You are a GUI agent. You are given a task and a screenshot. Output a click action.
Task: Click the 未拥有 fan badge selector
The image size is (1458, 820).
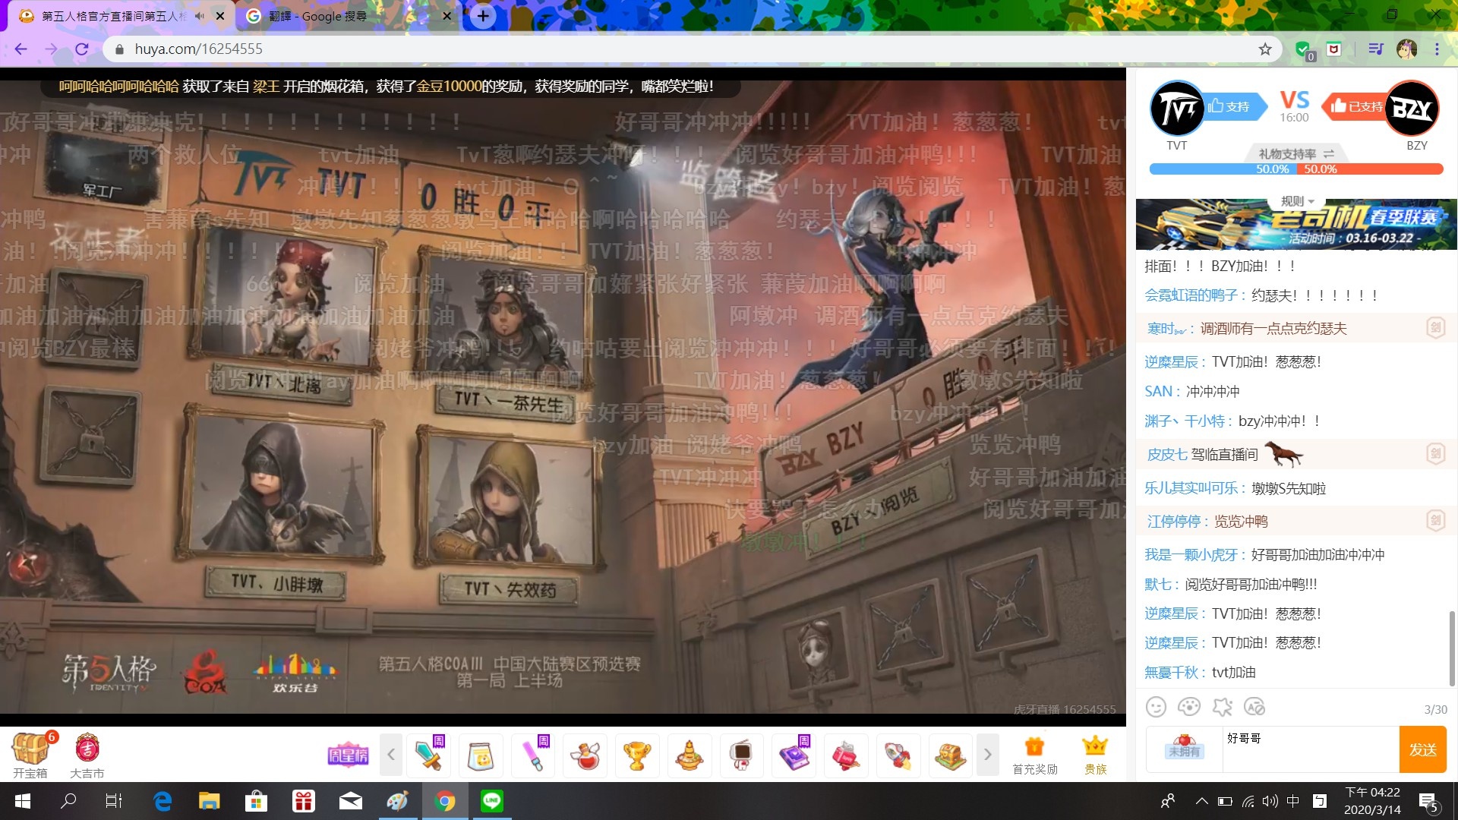1185,749
